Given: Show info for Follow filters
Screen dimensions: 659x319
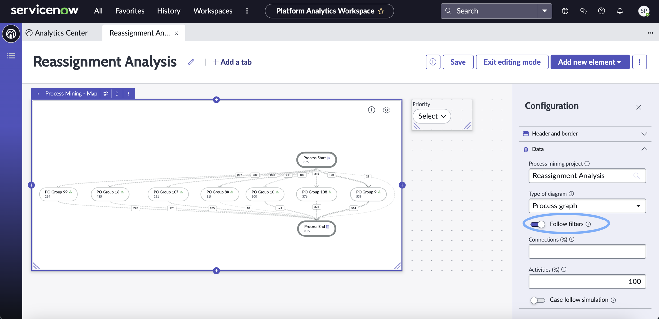Looking at the screenshot, I should pyautogui.click(x=588, y=224).
